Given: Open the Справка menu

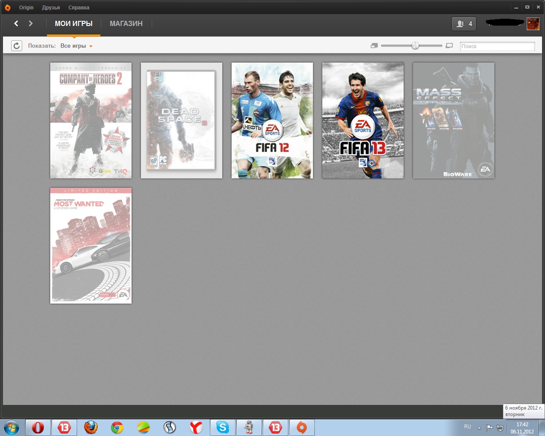Looking at the screenshot, I should (x=79, y=8).
